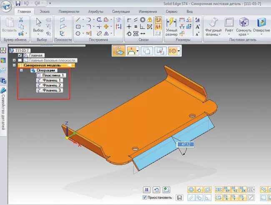
Task: Open the Измерения tab
Action: coord(148,12)
